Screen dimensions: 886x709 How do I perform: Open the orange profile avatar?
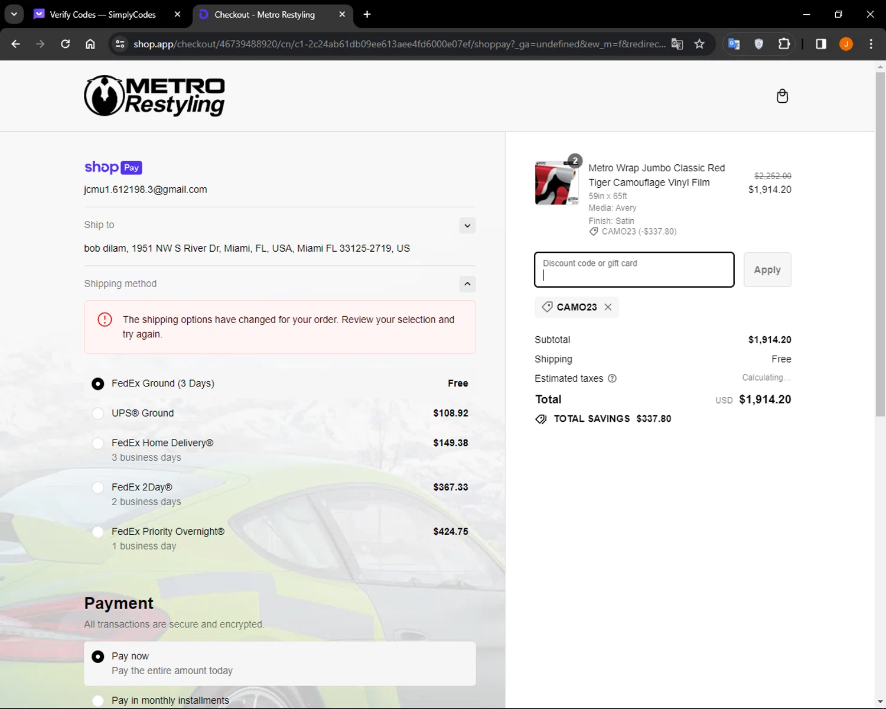pyautogui.click(x=846, y=44)
